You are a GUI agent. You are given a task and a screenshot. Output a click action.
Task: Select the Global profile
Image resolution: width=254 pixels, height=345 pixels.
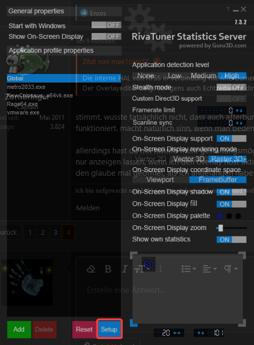tap(64, 78)
